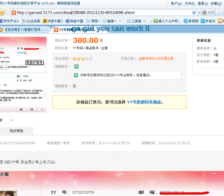Click the 发布时间 2012-11-30 22:58:32 text

pos(106,143)
